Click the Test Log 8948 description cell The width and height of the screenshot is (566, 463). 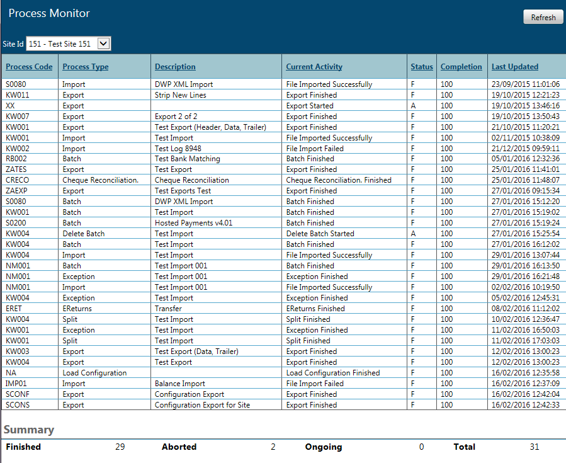178,149
